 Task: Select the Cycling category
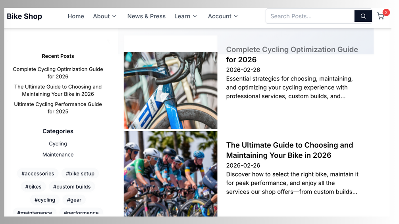(x=58, y=144)
